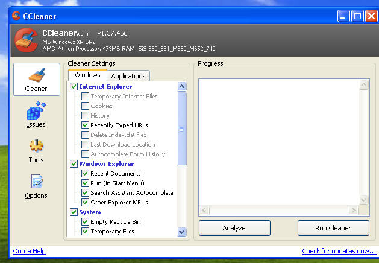
Task: Click the Run Cleaner button
Action: tap(333, 228)
